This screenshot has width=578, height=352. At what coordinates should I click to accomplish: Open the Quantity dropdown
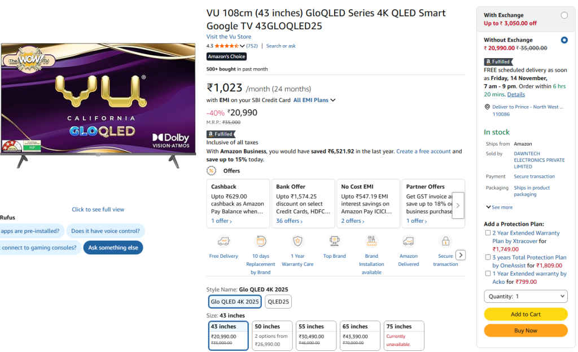click(526, 296)
